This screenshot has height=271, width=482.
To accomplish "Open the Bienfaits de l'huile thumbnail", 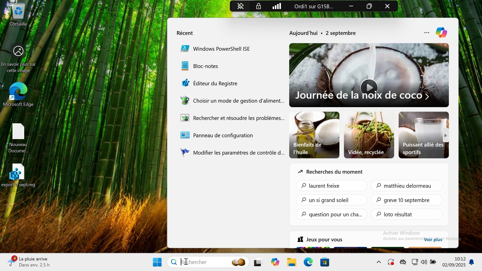I will click(x=314, y=135).
